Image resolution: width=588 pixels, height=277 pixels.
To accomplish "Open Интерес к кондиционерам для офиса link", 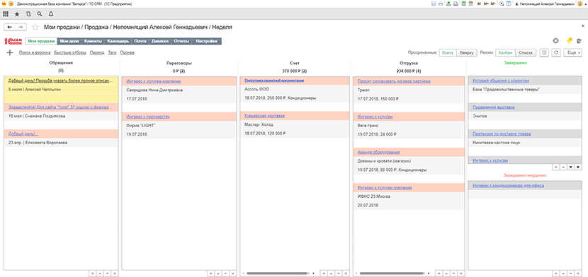I will point(508,185).
